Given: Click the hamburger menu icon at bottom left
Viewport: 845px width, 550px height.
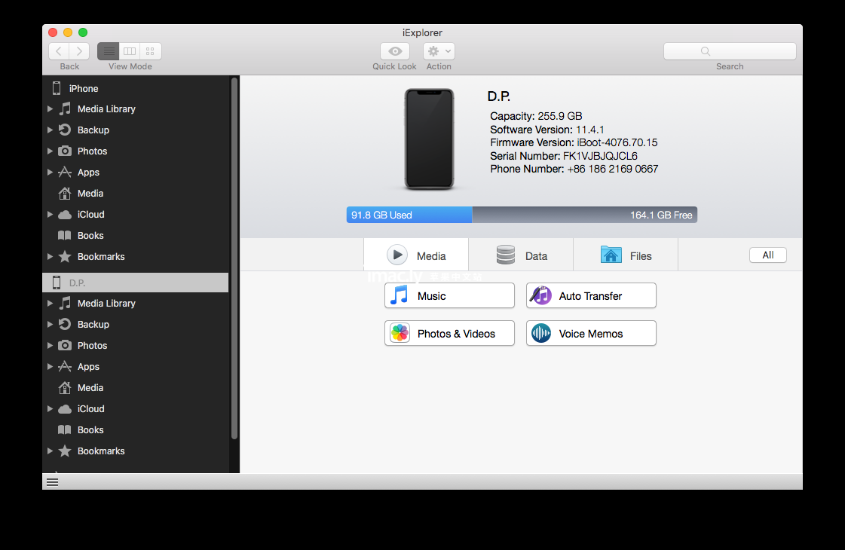Looking at the screenshot, I should [52, 482].
